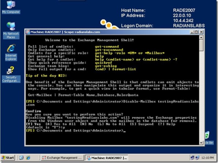The image size is (218, 163).
Task: Click second network tray icon beside clock
Action: (197, 158)
